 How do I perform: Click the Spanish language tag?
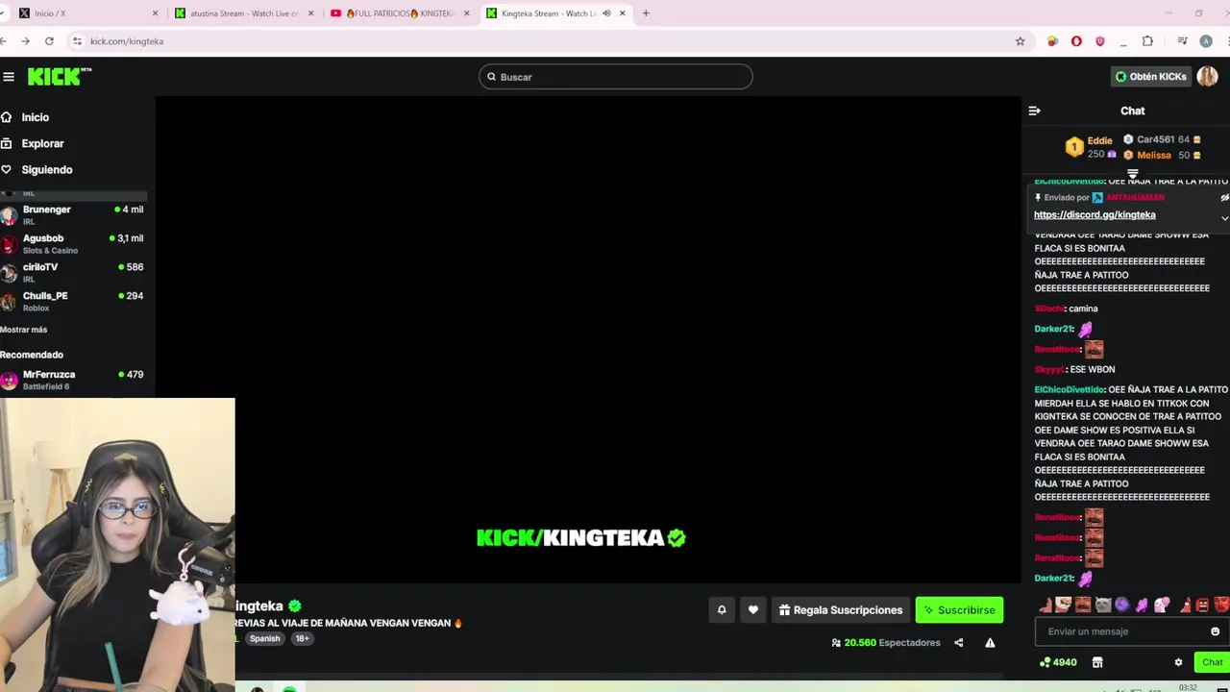(265, 638)
